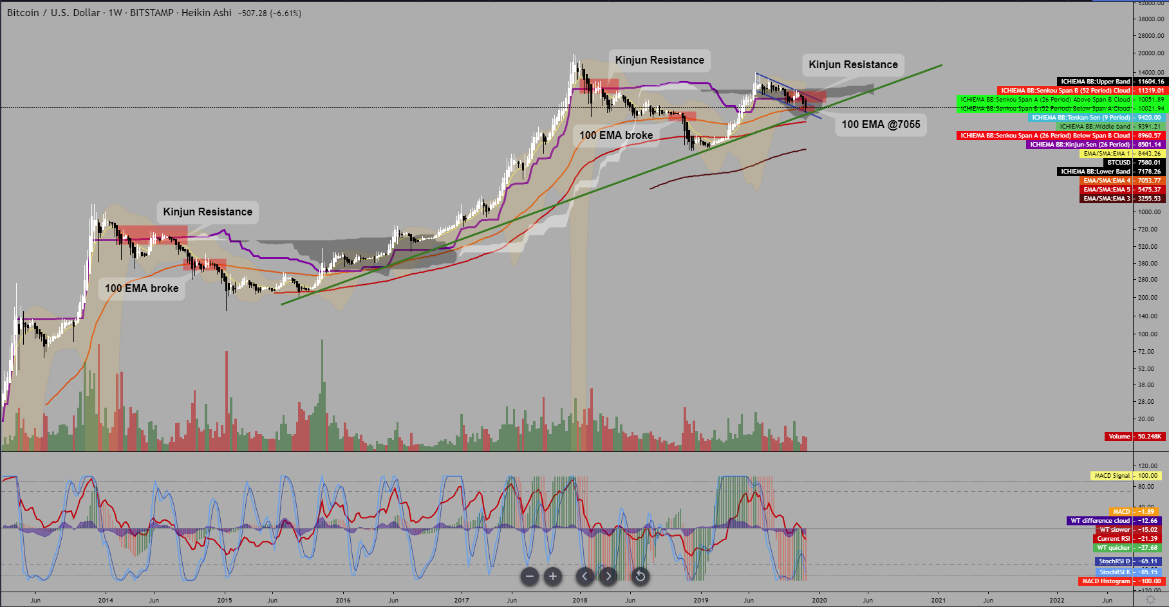Click the Volume 50.248K label

tap(1135, 437)
